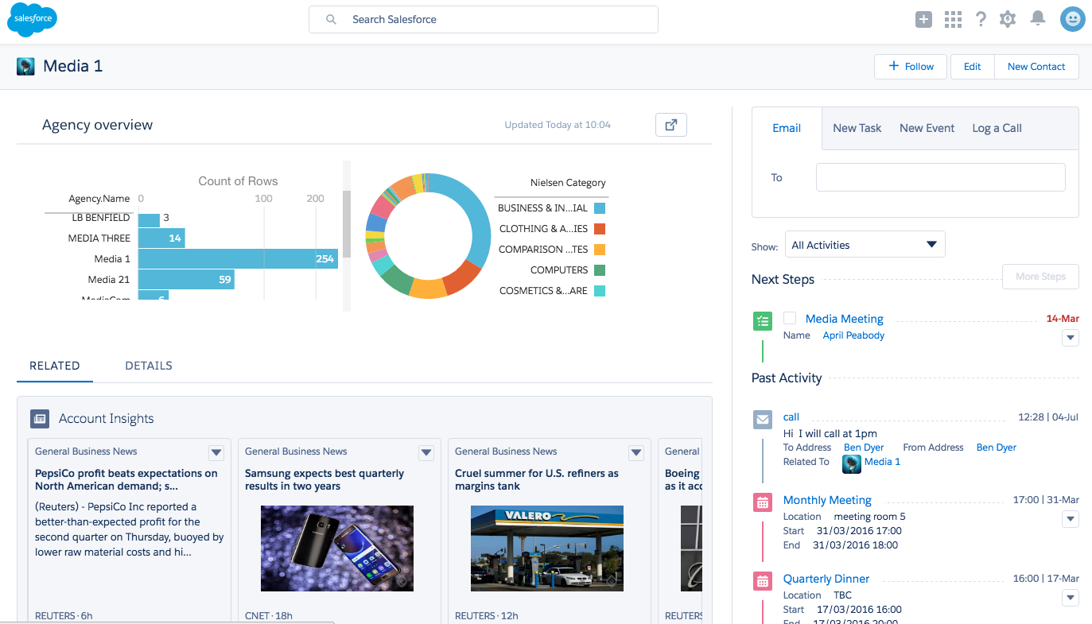Click the agency chart vertical scrollbar
The width and height of the screenshot is (1092, 624).
[x=346, y=224]
